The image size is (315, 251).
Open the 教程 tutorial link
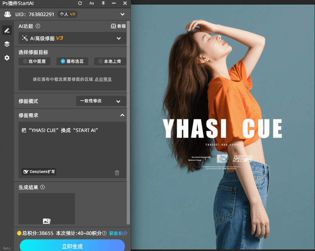coord(118,26)
